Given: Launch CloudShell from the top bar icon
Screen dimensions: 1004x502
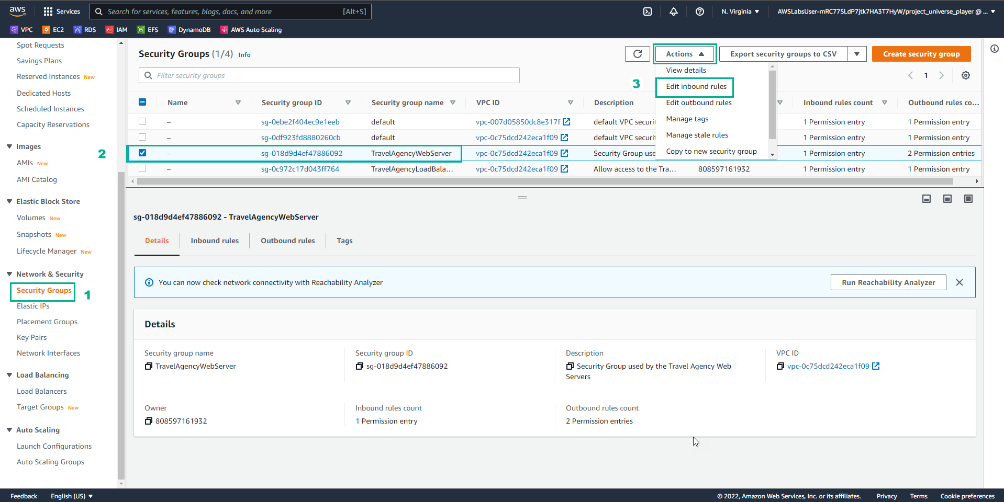Looking at the screenshot, I should pos(648,12).
